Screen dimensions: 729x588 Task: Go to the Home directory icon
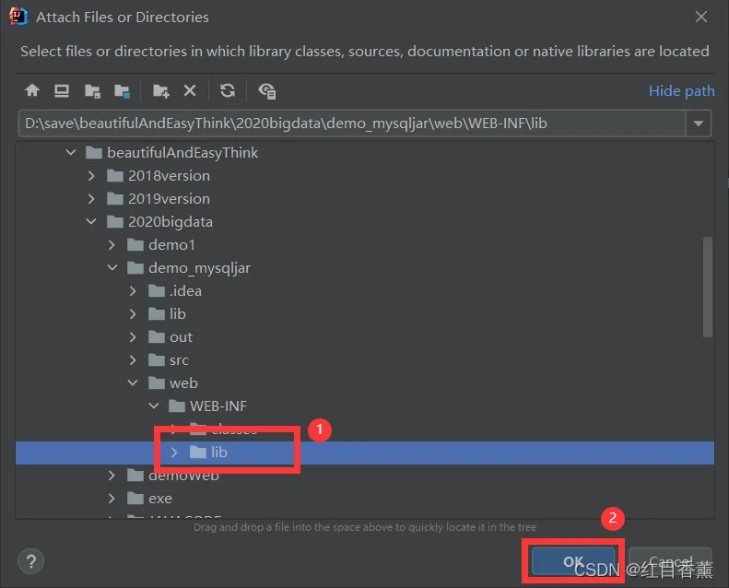click(32, 90)
